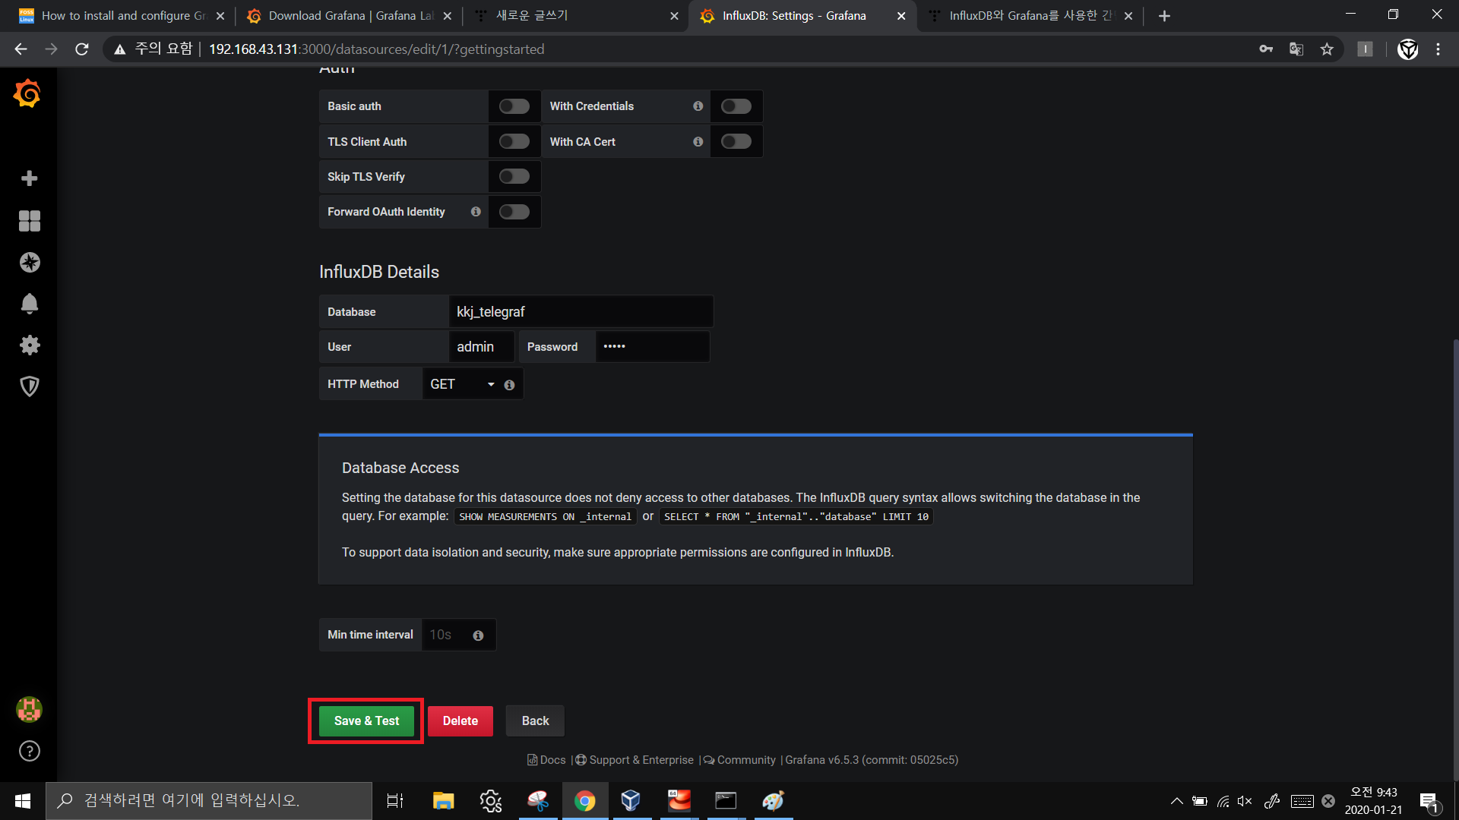Show info for With CA Cert option
Viewport: 1459px width, 820px height.
(698, 142)
